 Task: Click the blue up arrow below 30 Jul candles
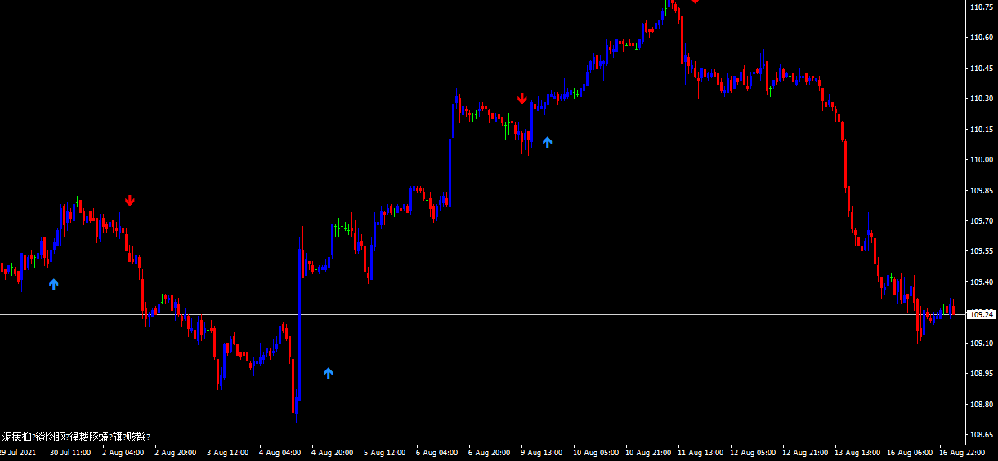[54, 284]
